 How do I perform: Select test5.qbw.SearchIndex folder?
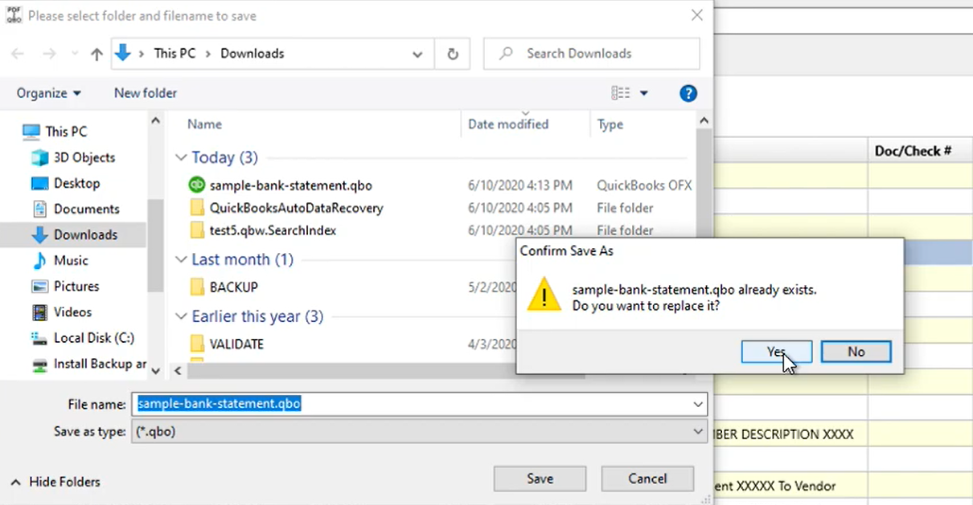pyautogui.click(x=273, y=230)
